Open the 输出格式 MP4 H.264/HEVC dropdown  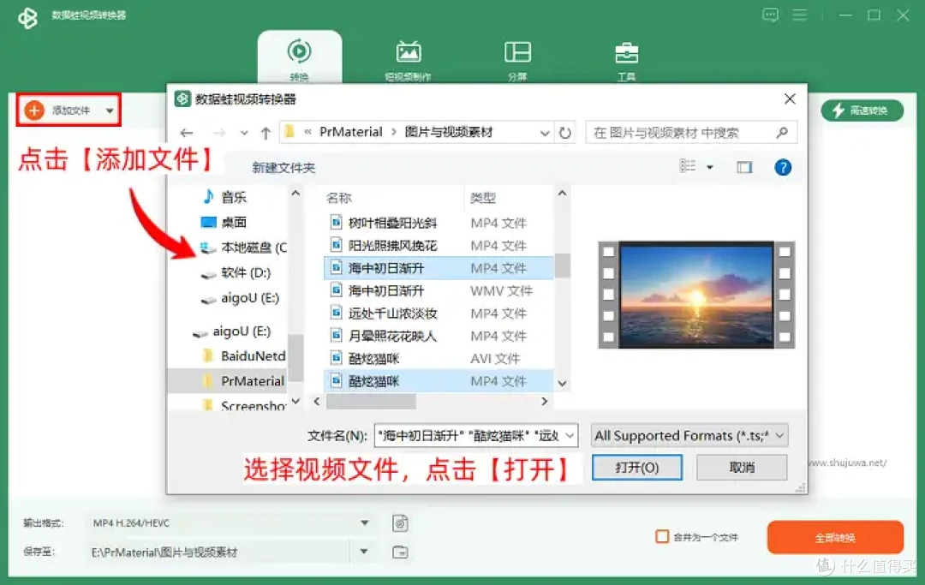pos(230,523)
